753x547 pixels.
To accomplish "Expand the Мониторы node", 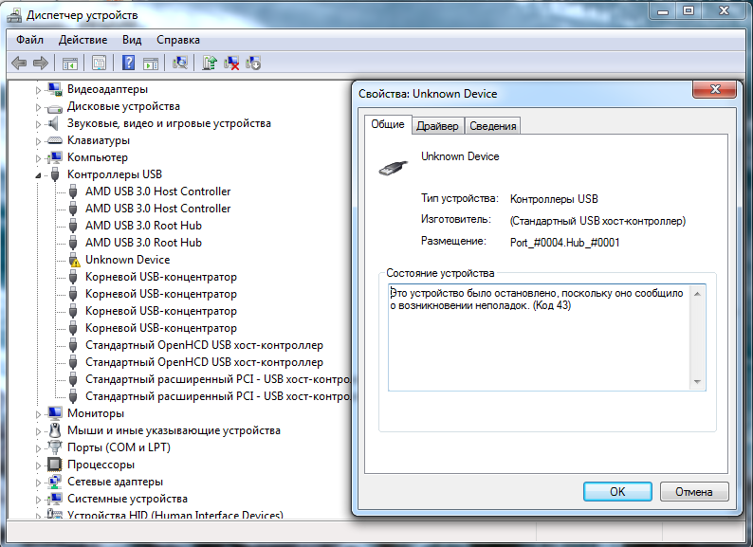I will 38,414.
